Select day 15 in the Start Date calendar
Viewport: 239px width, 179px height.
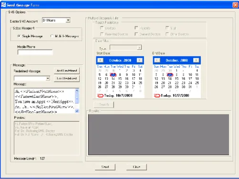point(120,79)
